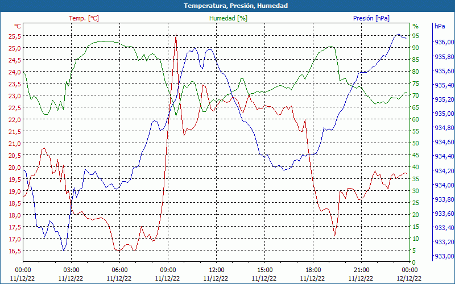Viewport: 455px width, 284px height.
Task: Click the "20,0" temperature axis value
Action: tap(15, 167)
